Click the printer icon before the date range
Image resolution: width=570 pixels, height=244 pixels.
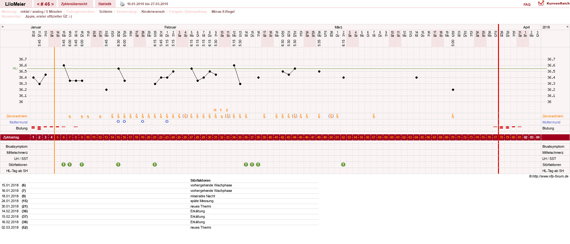click(x=122, y=4)
